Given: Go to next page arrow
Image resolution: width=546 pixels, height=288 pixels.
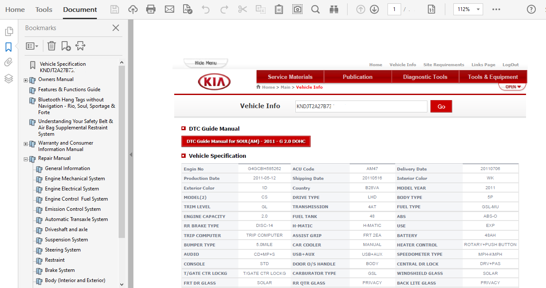Looking at the screenshot, I should (374, 9).
